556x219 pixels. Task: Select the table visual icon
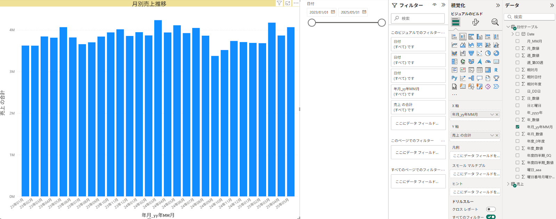(480, 70)
